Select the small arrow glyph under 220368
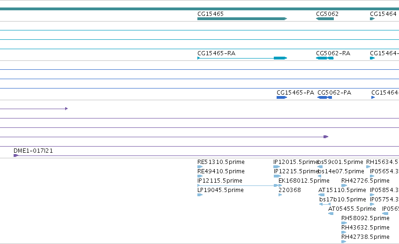 tap(280, 195)
